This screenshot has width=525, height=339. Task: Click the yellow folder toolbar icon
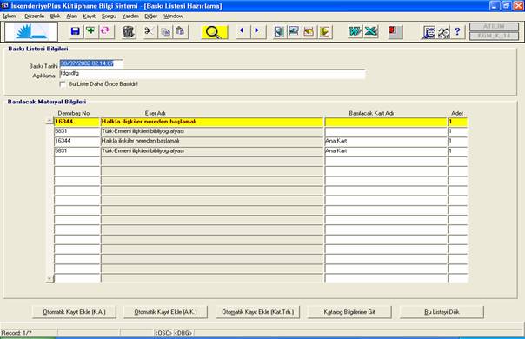coord(309,31)
